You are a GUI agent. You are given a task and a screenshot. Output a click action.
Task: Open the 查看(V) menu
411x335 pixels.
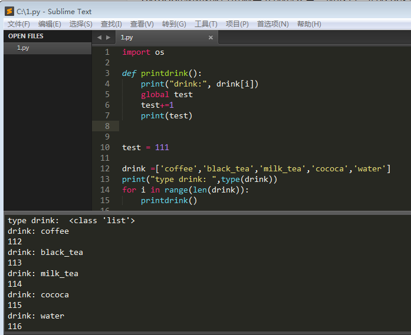coord(142,24)
